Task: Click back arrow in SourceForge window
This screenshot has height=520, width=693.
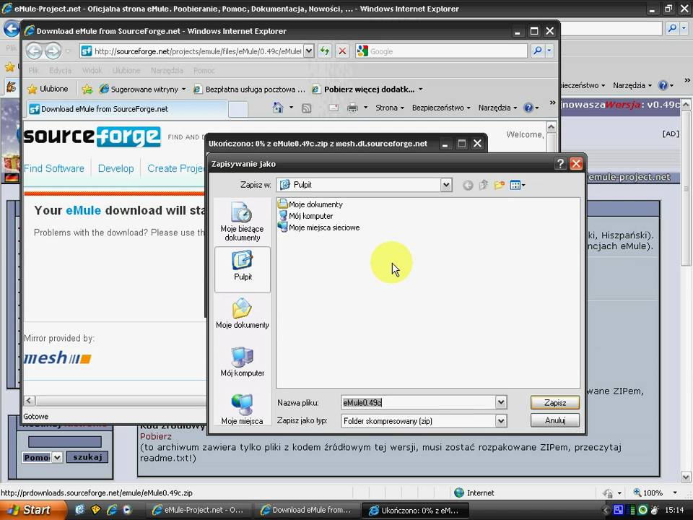Action: [34, 51]
